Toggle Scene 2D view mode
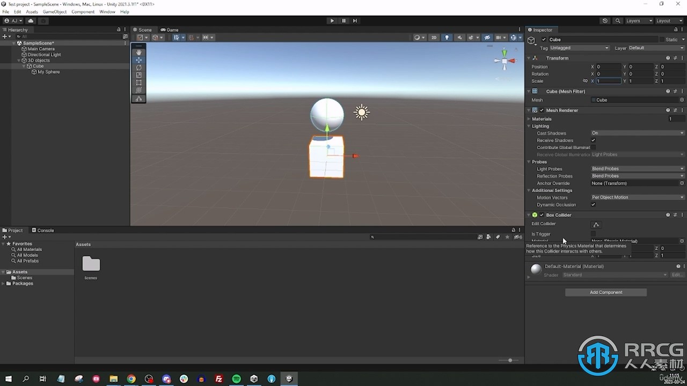Viewport: 687px width, 386px height. click(434, 38)
